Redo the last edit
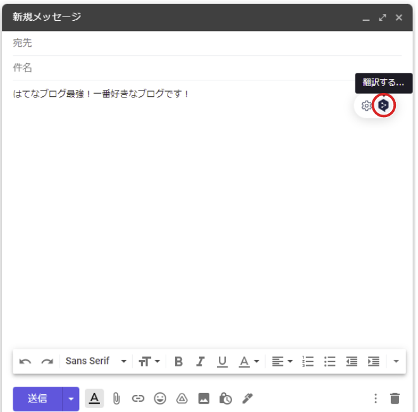Image resolution: width=418 pixels, height=412 pixels. pos(47,361)
